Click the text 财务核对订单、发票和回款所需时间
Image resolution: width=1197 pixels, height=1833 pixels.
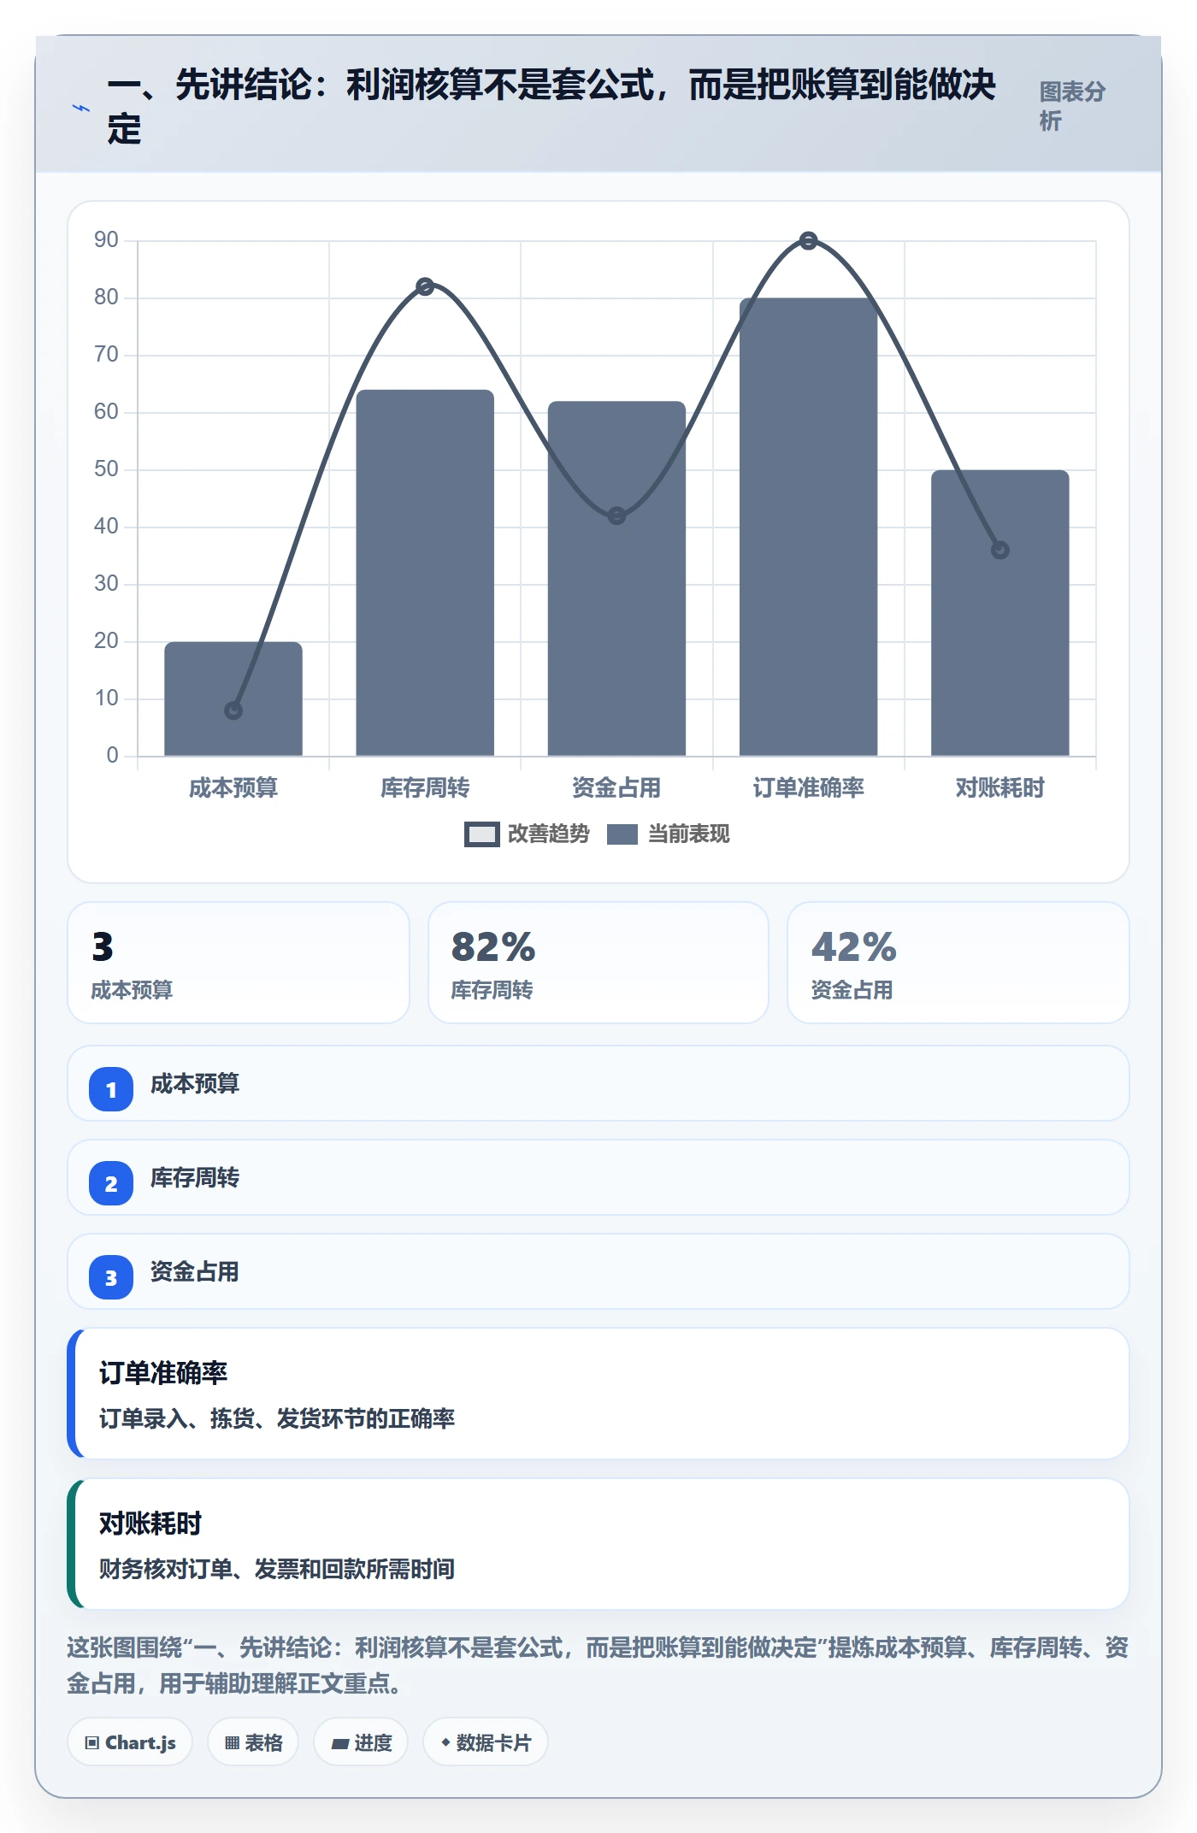(x=277, y=1570)
